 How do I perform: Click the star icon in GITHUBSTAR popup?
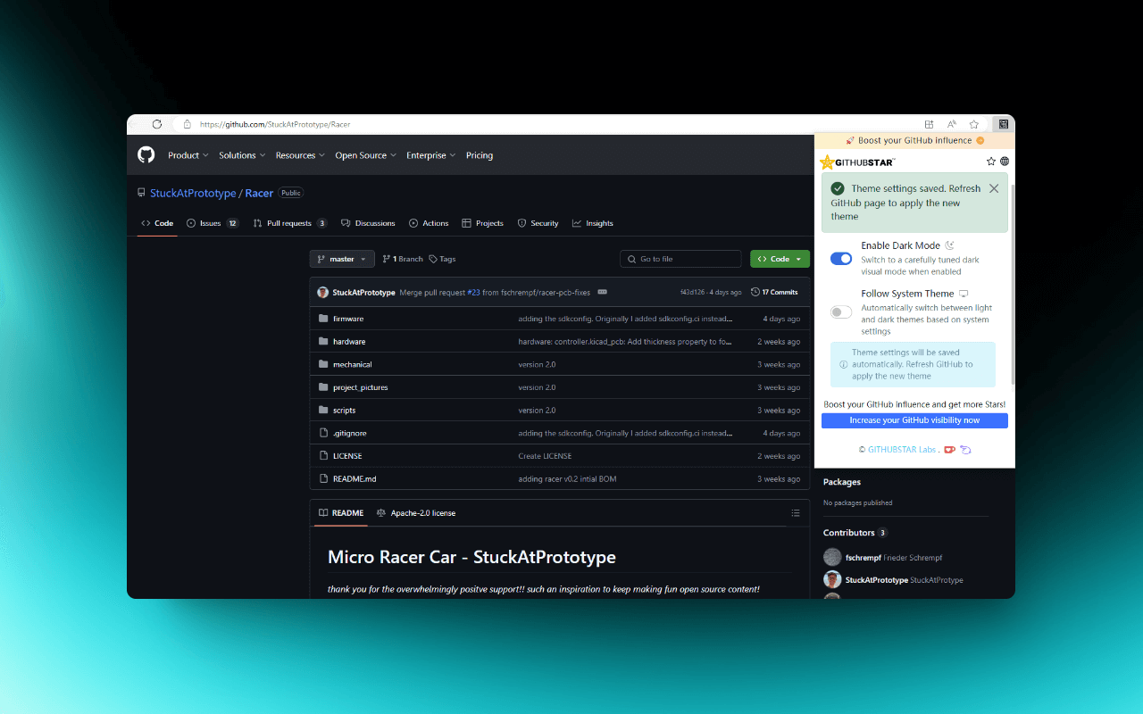point(991,162)
